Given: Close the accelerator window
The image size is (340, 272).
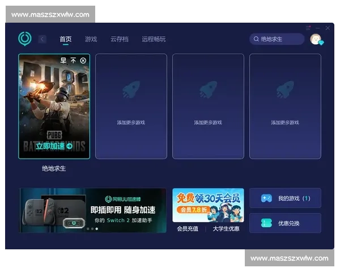Looking at the screenshot, I should coord(328,28).
